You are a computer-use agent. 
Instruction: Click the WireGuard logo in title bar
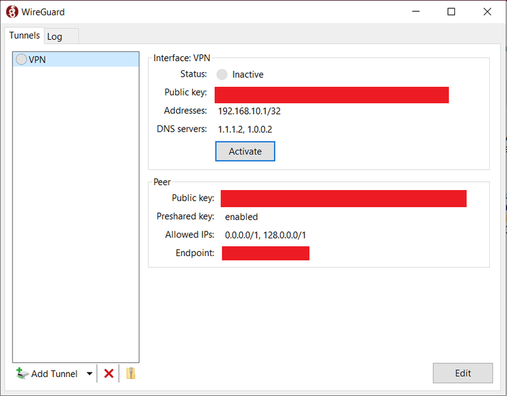coord(12,12)
